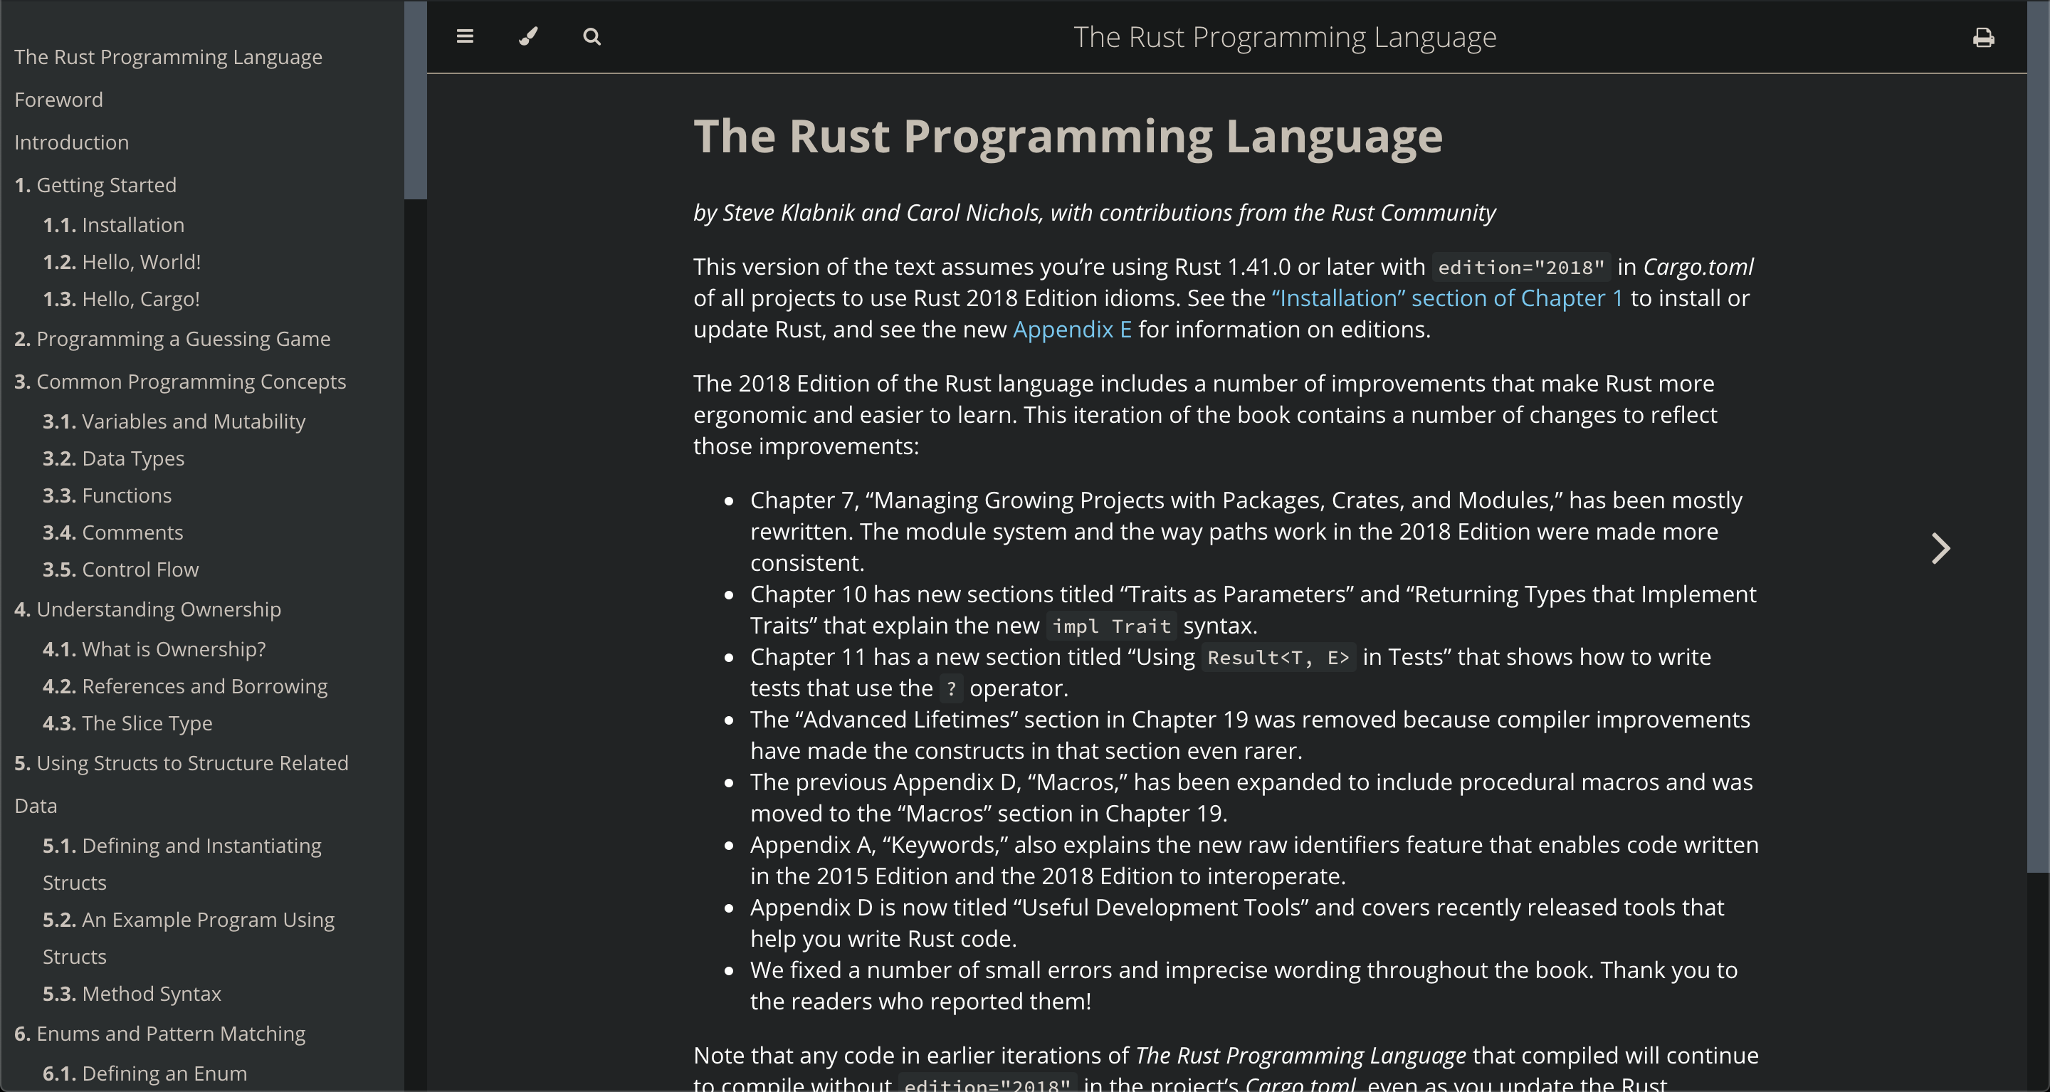Click the sidebar scrollbar thumb
Image resolution: width=2050 pixels, height=1092 pixels.
pyautogui.click(x=416, y=100)
